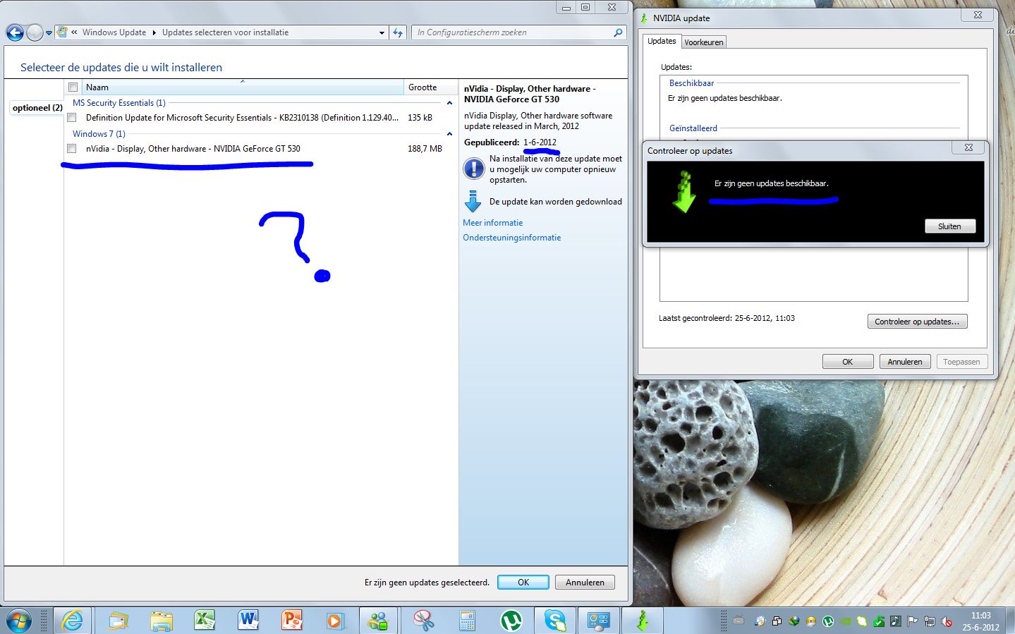
Task: Open Windows Media Player from the taskbar
Action: tap(334, 621)
